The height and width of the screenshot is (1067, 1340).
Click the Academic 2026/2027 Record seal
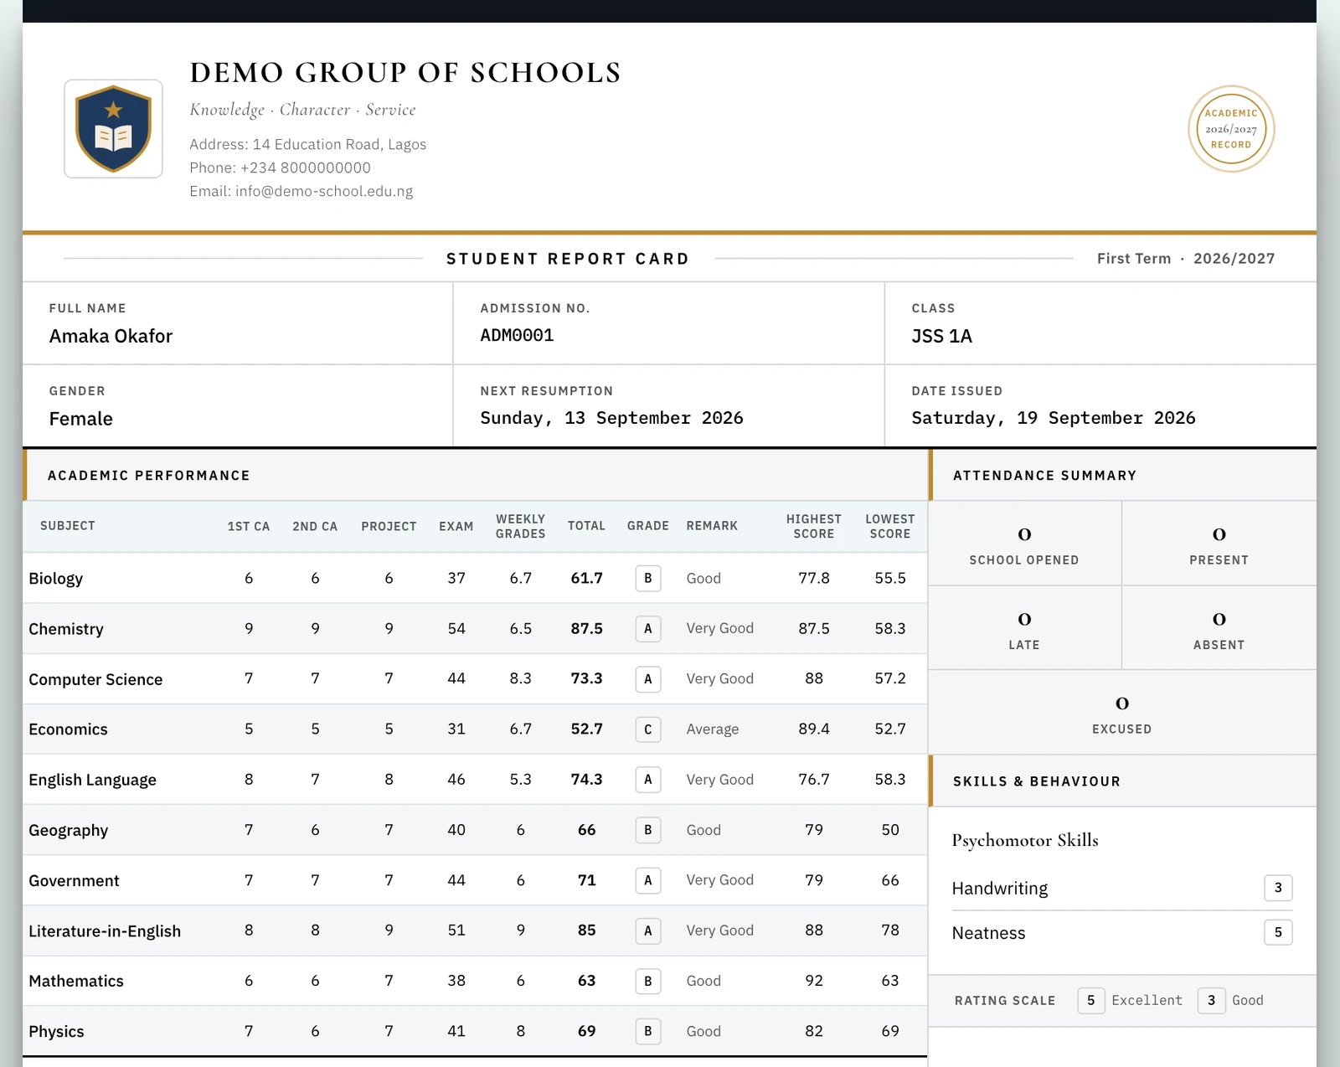pyautogui.click(x=1231, y=129)
